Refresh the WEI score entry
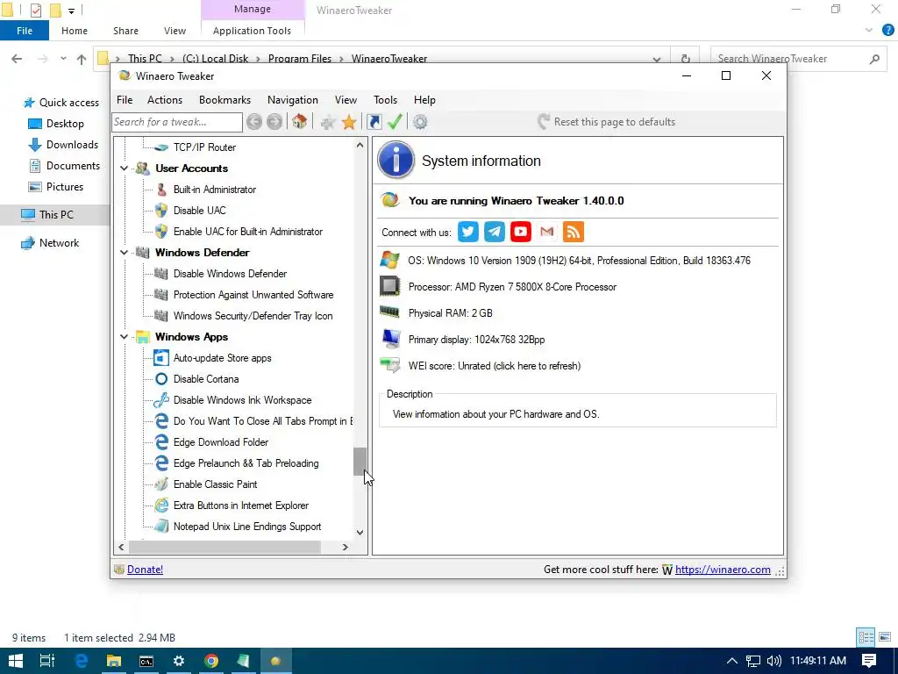The width and height of the screenshot is (898, 674). (495, 366)
